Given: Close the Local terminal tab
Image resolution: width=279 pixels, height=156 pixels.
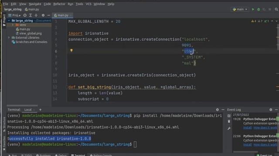Looking at the screenshot, I should tap(34, 110).
